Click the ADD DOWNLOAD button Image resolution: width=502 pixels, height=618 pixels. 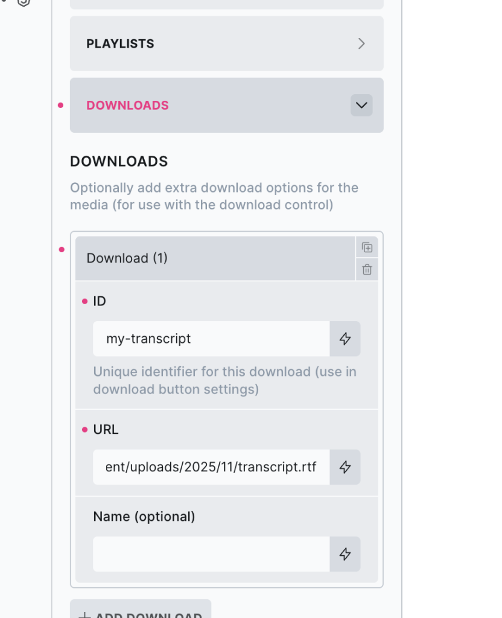pyautogui.click(x=141, y=613)
